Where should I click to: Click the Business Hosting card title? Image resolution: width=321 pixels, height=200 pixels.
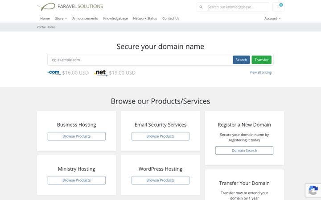(x=77, y=125)
